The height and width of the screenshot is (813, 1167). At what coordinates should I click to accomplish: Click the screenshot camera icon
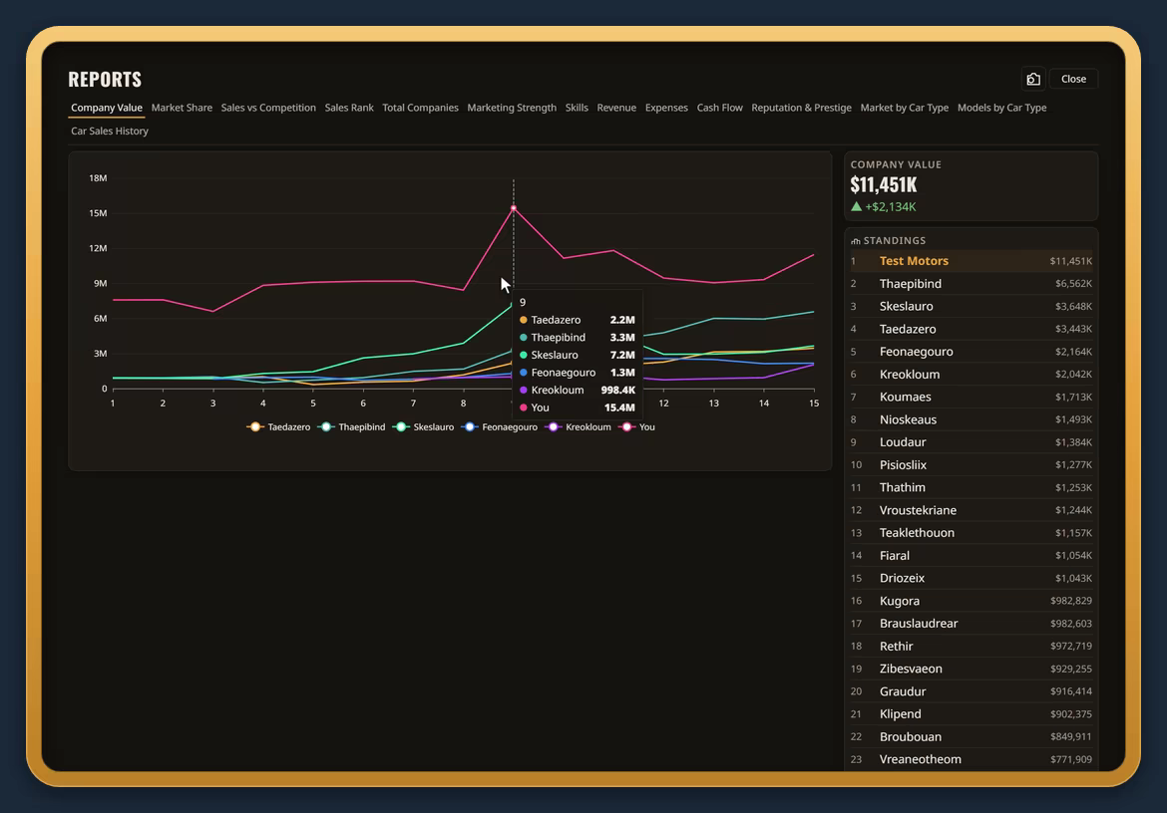(1033, 79)
